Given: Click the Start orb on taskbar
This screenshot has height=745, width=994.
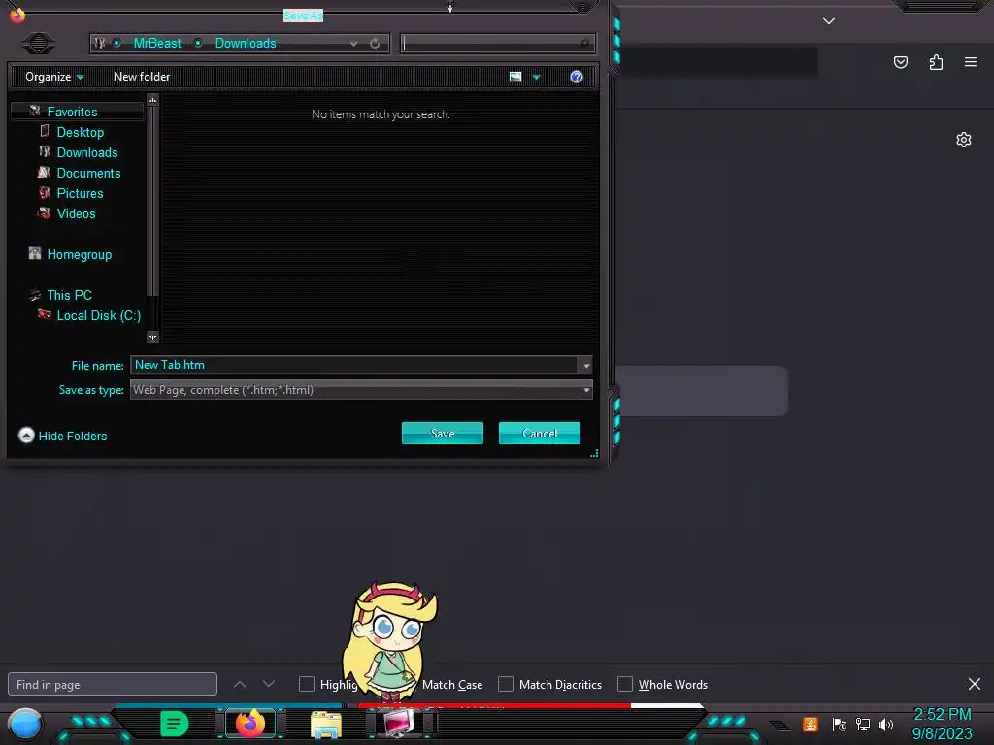Looking at the screenshot, I should tap(25, 724).
